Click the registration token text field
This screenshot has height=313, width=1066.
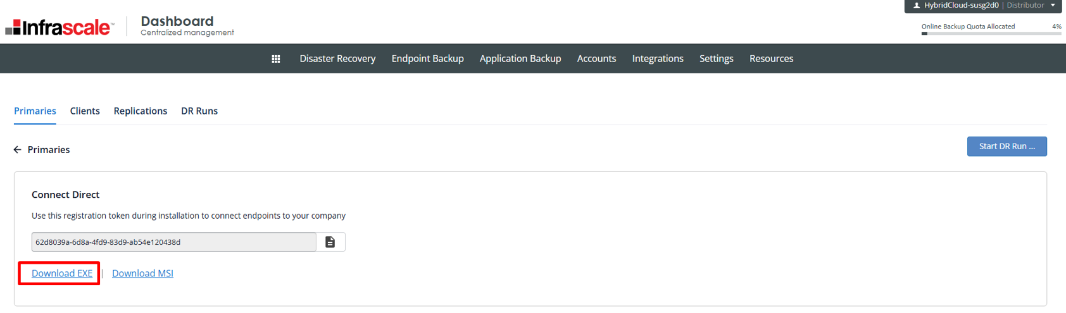173,242
